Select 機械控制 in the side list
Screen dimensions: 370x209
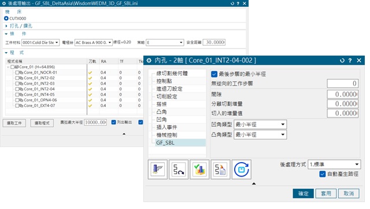coord(167,135)
